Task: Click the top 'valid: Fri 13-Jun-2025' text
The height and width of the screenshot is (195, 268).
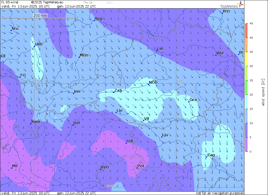Action: tap(26, 6)
